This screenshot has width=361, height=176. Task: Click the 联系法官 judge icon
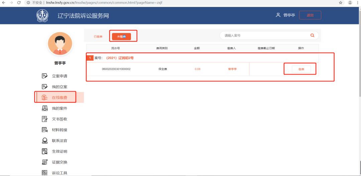(44, 141)
